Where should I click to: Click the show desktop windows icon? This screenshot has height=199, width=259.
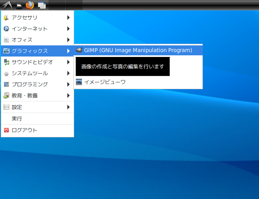click(x=42, y=5)
